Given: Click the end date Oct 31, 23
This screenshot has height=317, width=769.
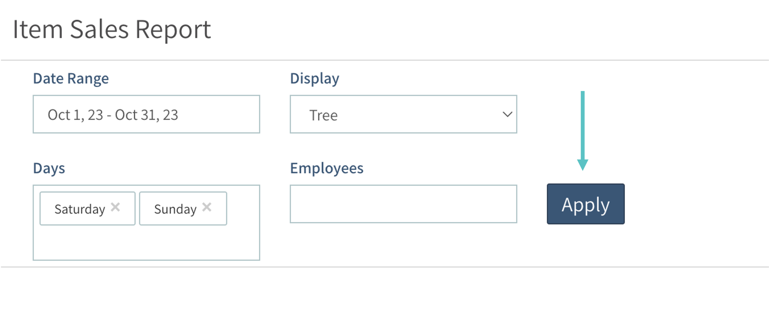Looking at the screenshot, I should 146,115.
